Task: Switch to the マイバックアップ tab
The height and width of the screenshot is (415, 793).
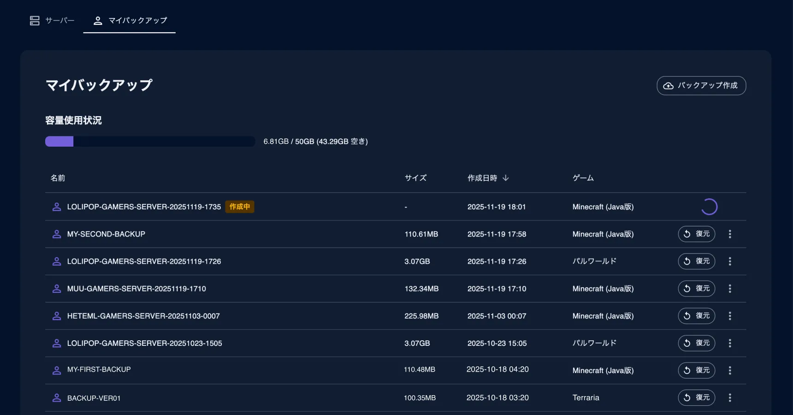Action: [x=130, y=21]
